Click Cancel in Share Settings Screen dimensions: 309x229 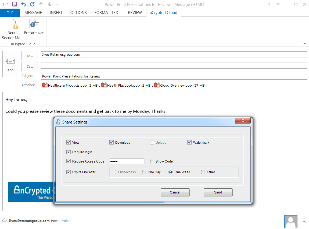[x=175, y=192]
